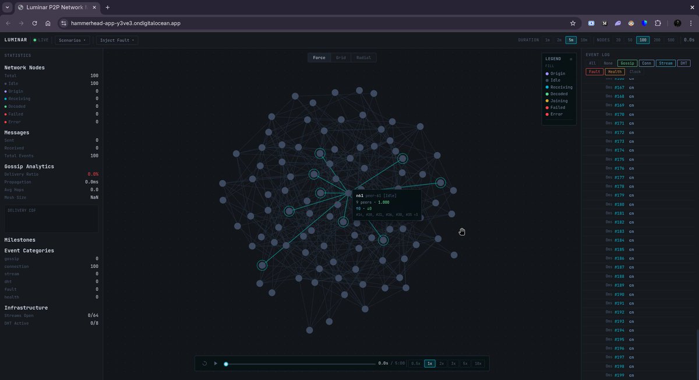Toggle the Health event filter
699x380 pixels.
tap(615, 72)
